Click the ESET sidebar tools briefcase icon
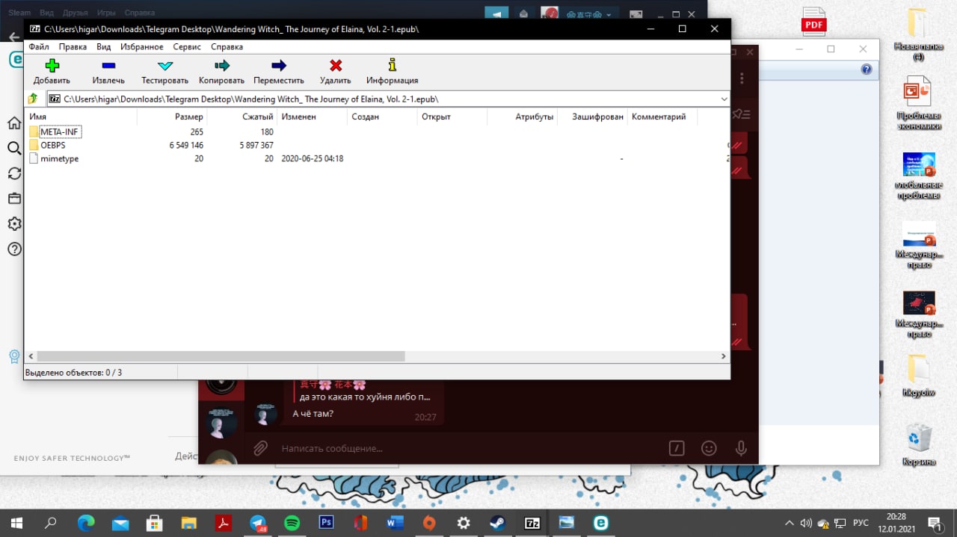 [14, 199]
